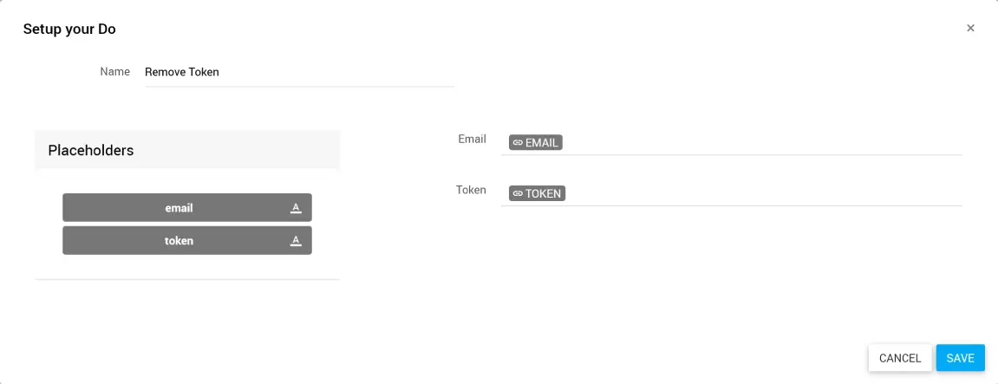Click the Placeholders panel header
Image resolution: width=998 pixels, height=384 pixels.
pos(186,150)
